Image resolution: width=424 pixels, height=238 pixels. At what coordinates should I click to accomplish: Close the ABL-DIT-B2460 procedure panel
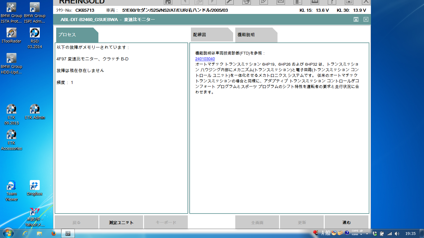tap(366, 20)
